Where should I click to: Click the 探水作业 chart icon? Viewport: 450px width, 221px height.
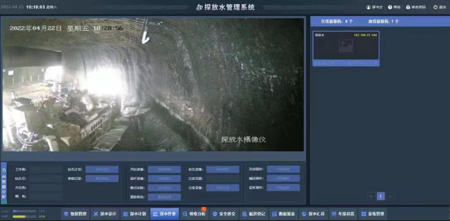(155, 214)
